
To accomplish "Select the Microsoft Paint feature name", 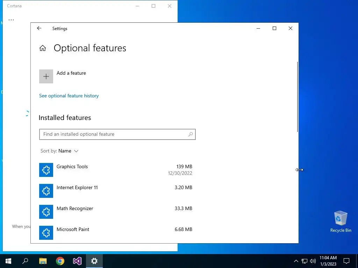I will coord(73,230).
